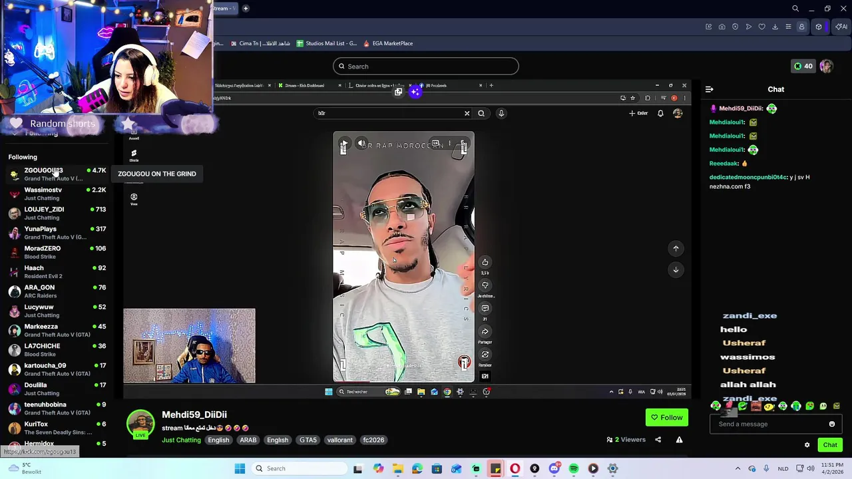Click the down arrow in streamed video
This screenshot has height=479, width=852.
pyautogui.click(x=676, y=269)
